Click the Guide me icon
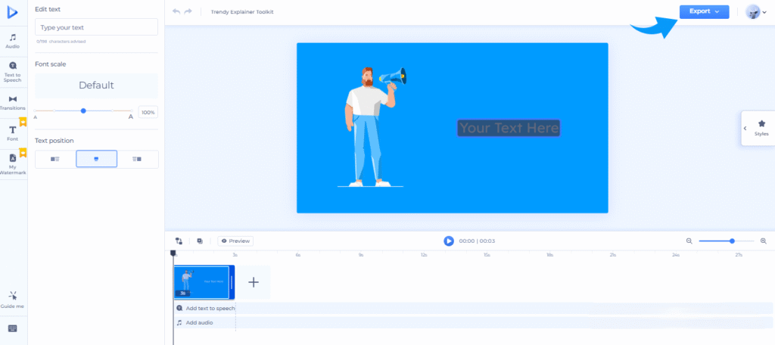The width and height of the screenshot is (775, 345). click(13, 299)
